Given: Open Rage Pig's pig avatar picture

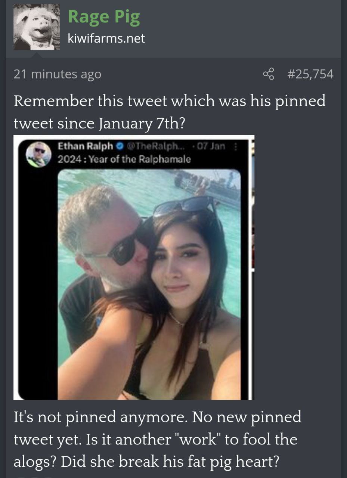Looking at the screenshot, I should click(x=37, y=27).
